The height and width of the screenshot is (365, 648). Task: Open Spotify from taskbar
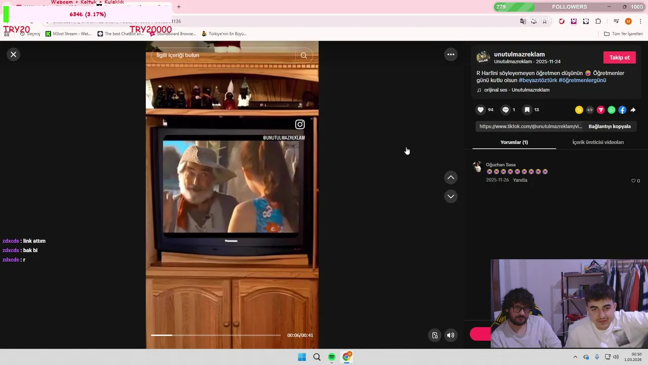coord(332,357)
